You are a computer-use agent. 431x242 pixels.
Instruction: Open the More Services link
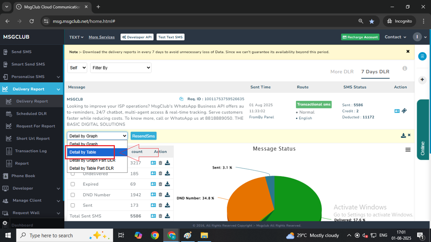point(102,37)
